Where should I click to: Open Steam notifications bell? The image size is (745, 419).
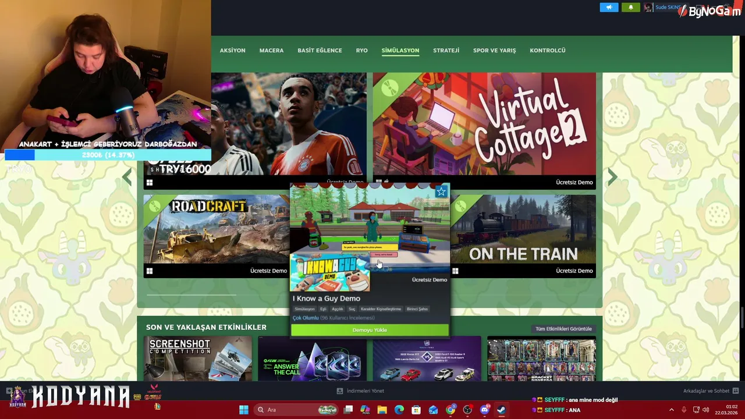(x=630, y=8)
